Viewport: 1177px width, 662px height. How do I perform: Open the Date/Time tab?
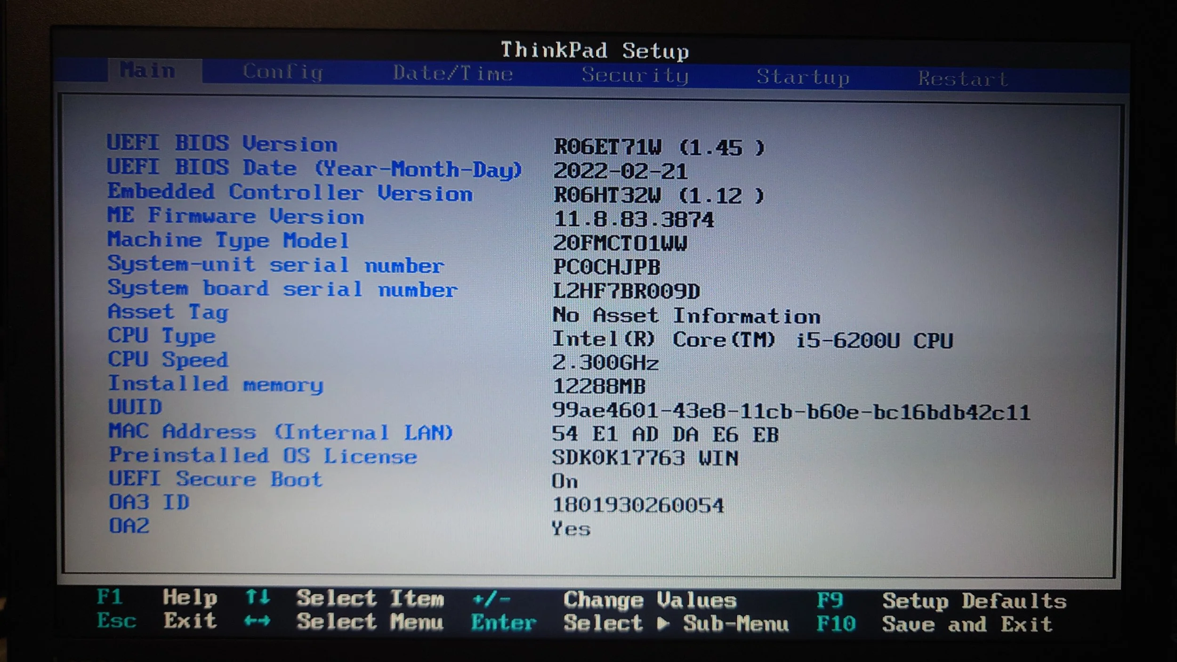pyautogui.click(x=452, y=73)
